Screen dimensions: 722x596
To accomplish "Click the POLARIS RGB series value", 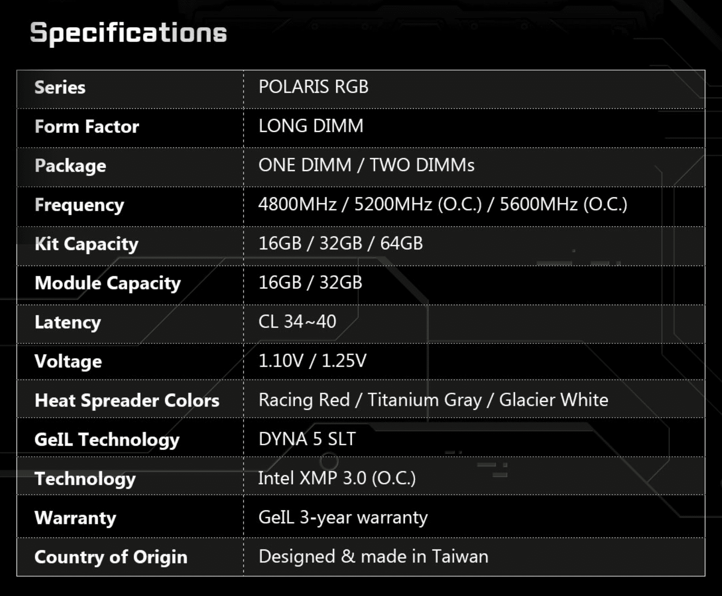I will (x=314, y=87).
